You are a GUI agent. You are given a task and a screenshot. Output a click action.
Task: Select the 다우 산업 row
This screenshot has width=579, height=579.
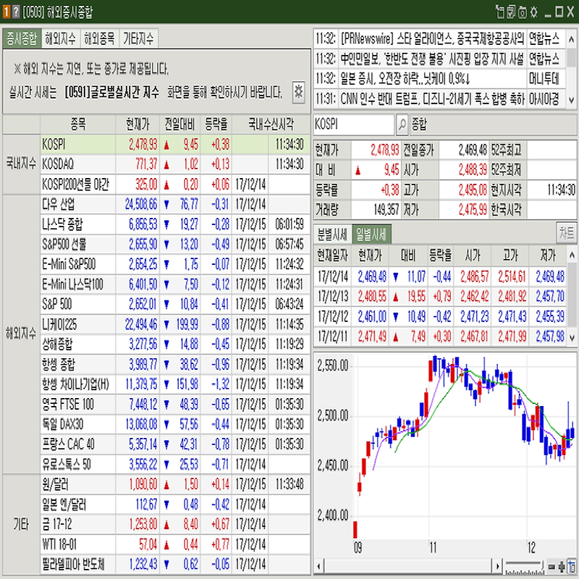[x=175, y=204]
